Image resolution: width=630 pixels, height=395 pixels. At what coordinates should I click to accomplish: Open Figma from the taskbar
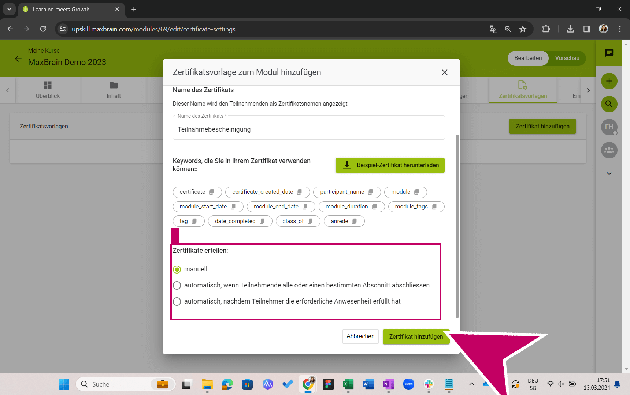click(x=328, y=384)
